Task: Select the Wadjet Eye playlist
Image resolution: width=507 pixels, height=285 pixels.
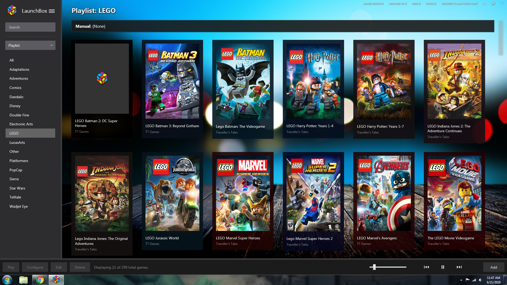Action: (30, 206)
